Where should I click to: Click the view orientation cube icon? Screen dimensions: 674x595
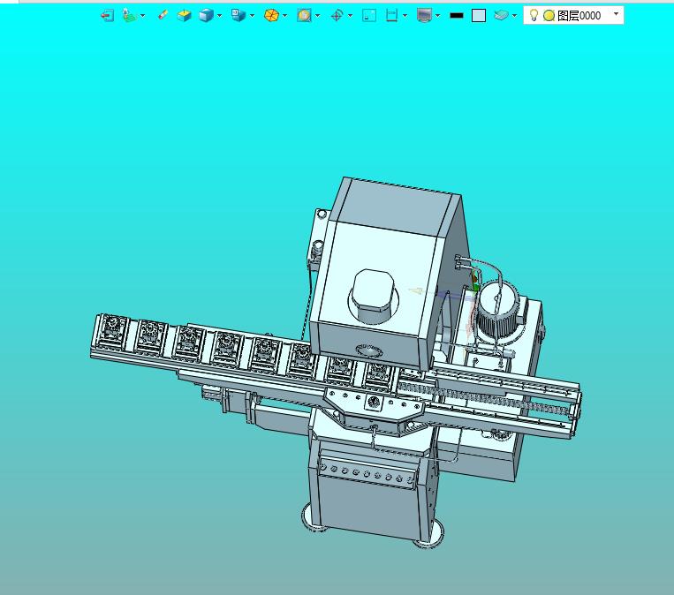(239, 15)
